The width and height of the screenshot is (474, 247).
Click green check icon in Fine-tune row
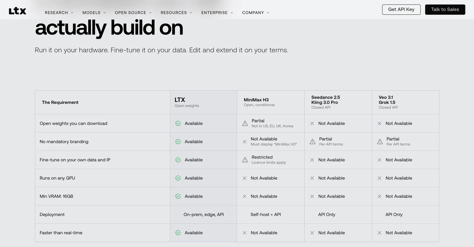pyautogui.click(x=178, y=160)
